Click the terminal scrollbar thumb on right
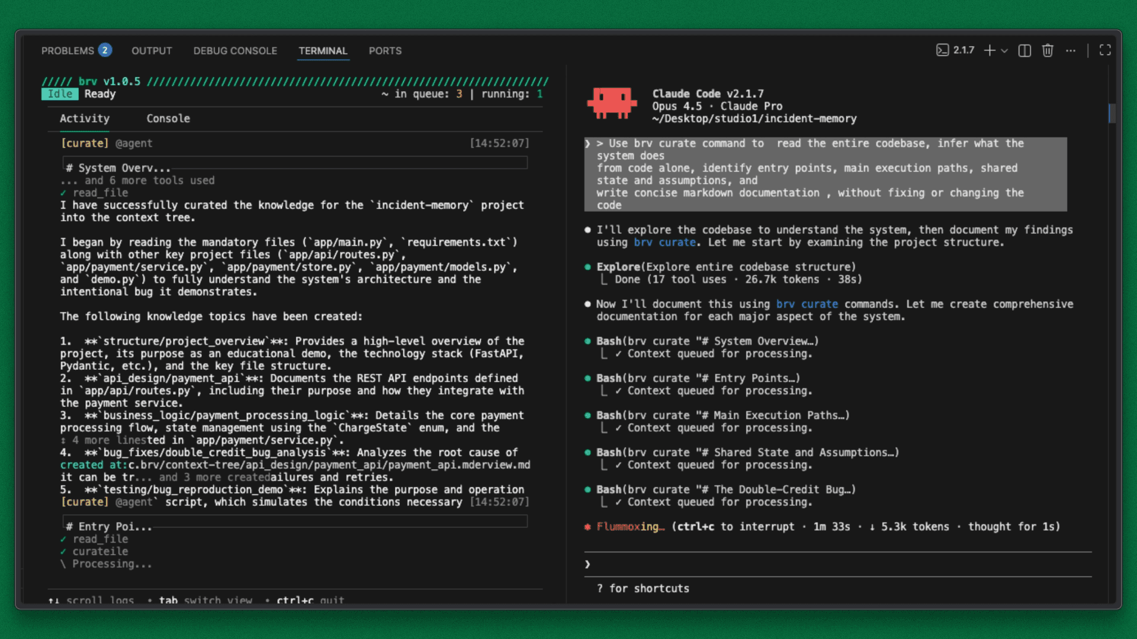The height and width of the screenshot is (639, 1137). pos(1112,112)
